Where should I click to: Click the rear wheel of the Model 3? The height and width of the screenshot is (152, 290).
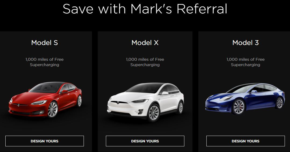(280, 103)
